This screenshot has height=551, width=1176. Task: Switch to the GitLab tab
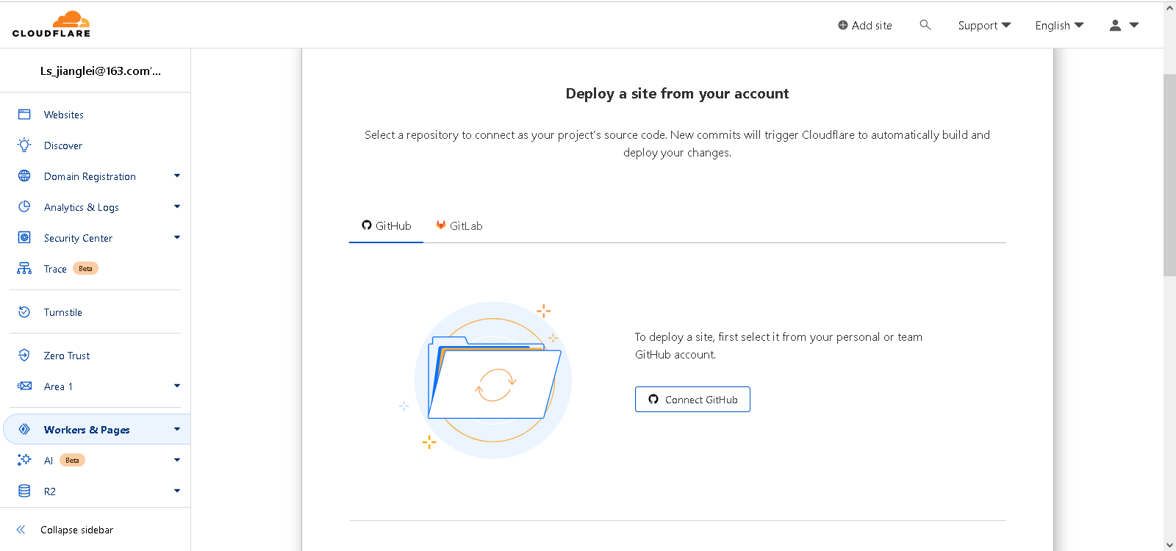point(459,226)
